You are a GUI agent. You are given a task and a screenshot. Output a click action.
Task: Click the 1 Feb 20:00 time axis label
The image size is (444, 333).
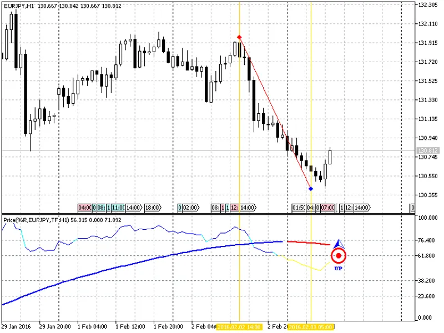(x=169, y=327)
